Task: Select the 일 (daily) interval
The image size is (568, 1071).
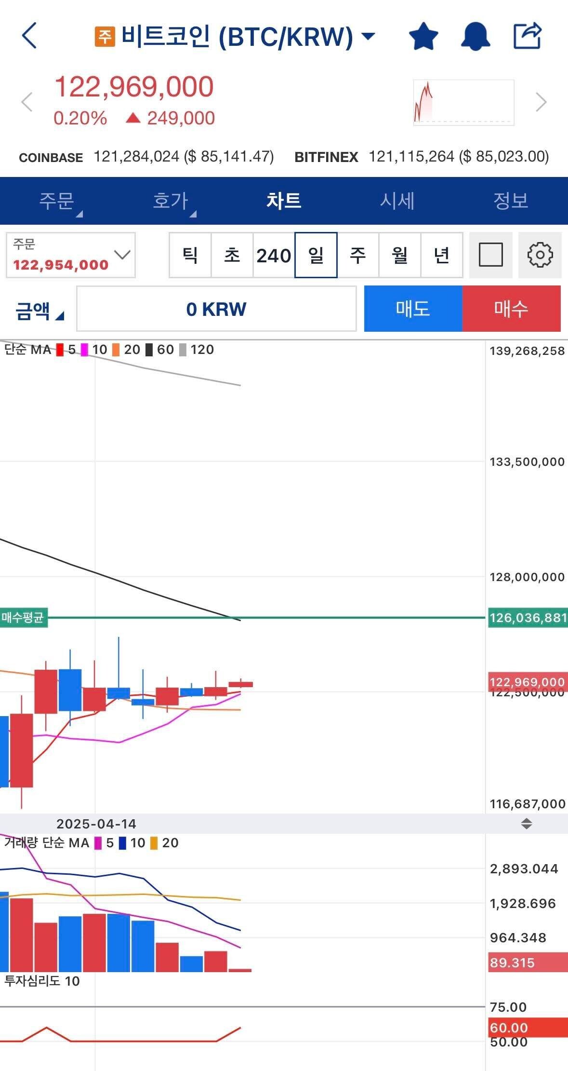Action: [316, 255]
